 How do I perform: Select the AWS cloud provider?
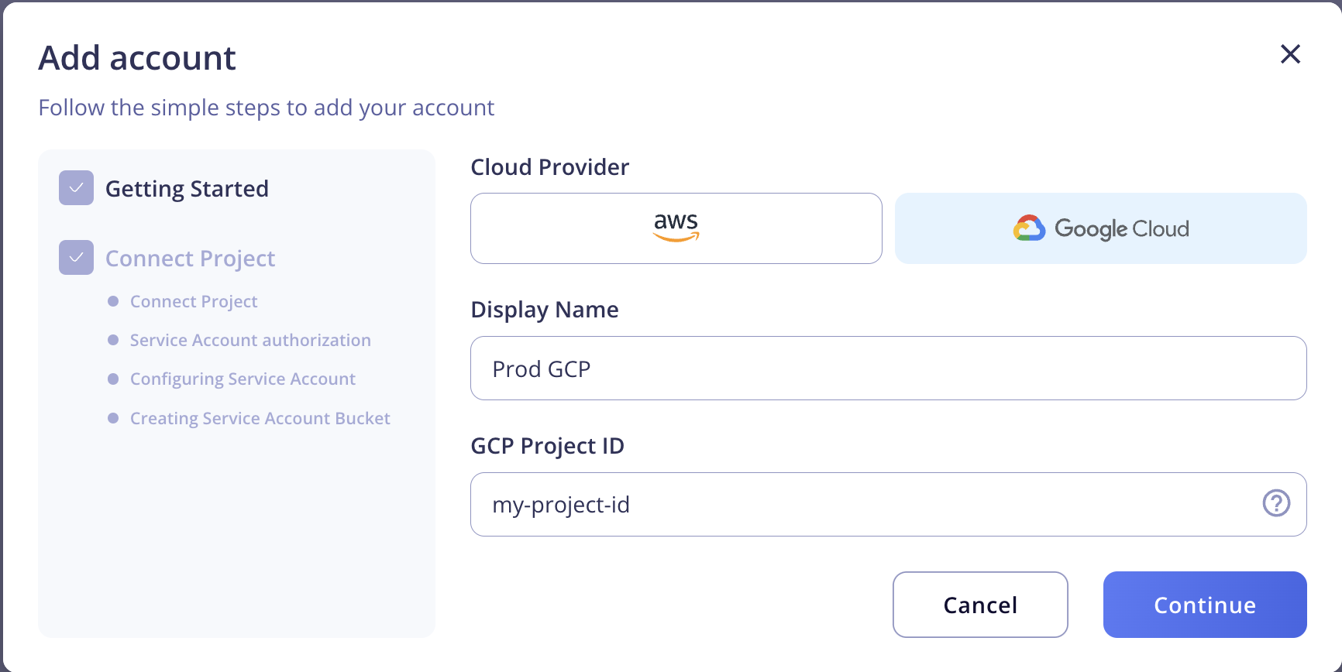676,228
